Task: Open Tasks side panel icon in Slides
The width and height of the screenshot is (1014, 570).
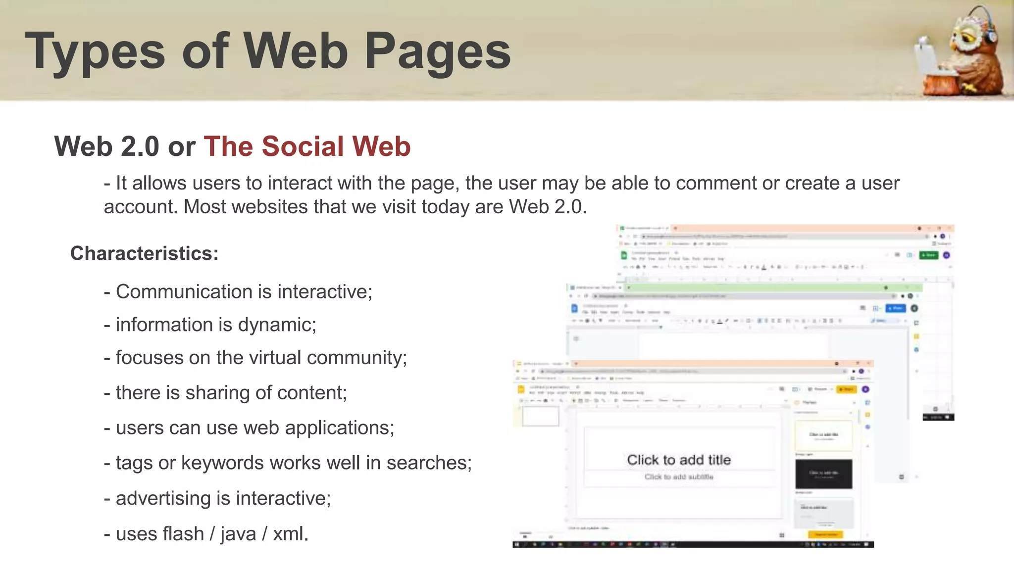Action: tap(868, 427)
